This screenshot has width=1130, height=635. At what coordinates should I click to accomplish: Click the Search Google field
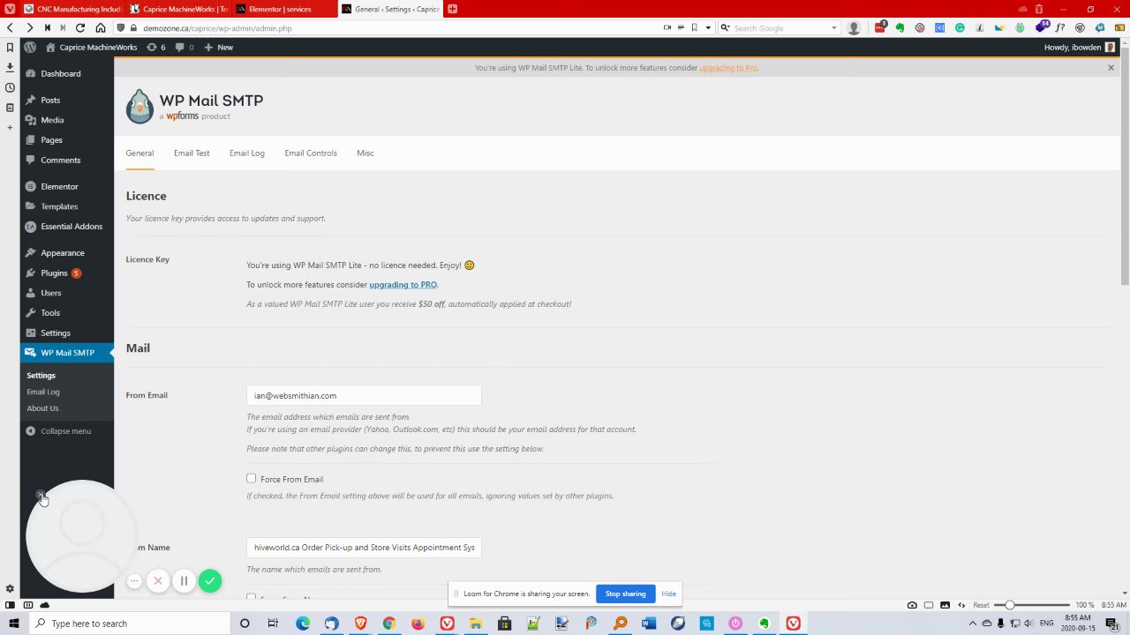pos(779,27)
